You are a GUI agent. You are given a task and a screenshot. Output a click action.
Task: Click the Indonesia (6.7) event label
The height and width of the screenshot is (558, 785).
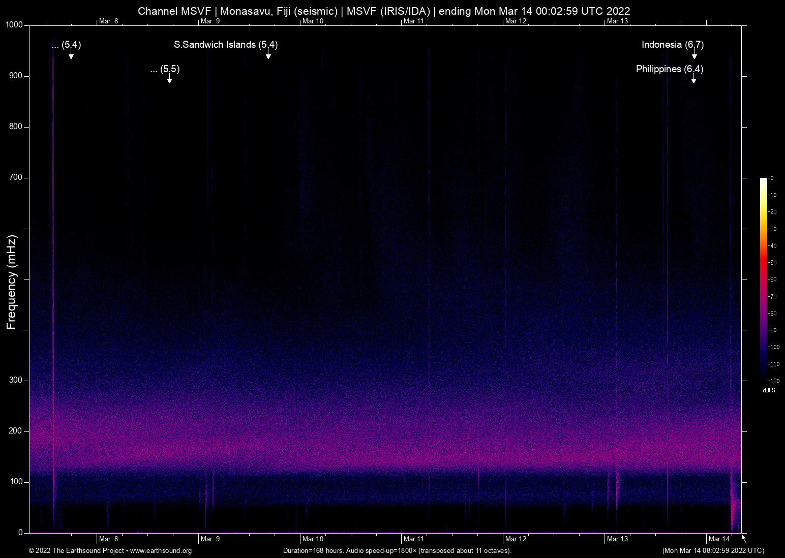point(672,45)
